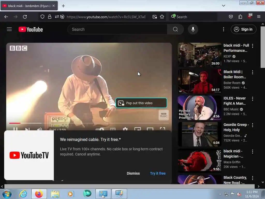Screen dimensions: 265x199
Task: Open YouTube settings three-dot menu
Action: [x=223, y=29]
